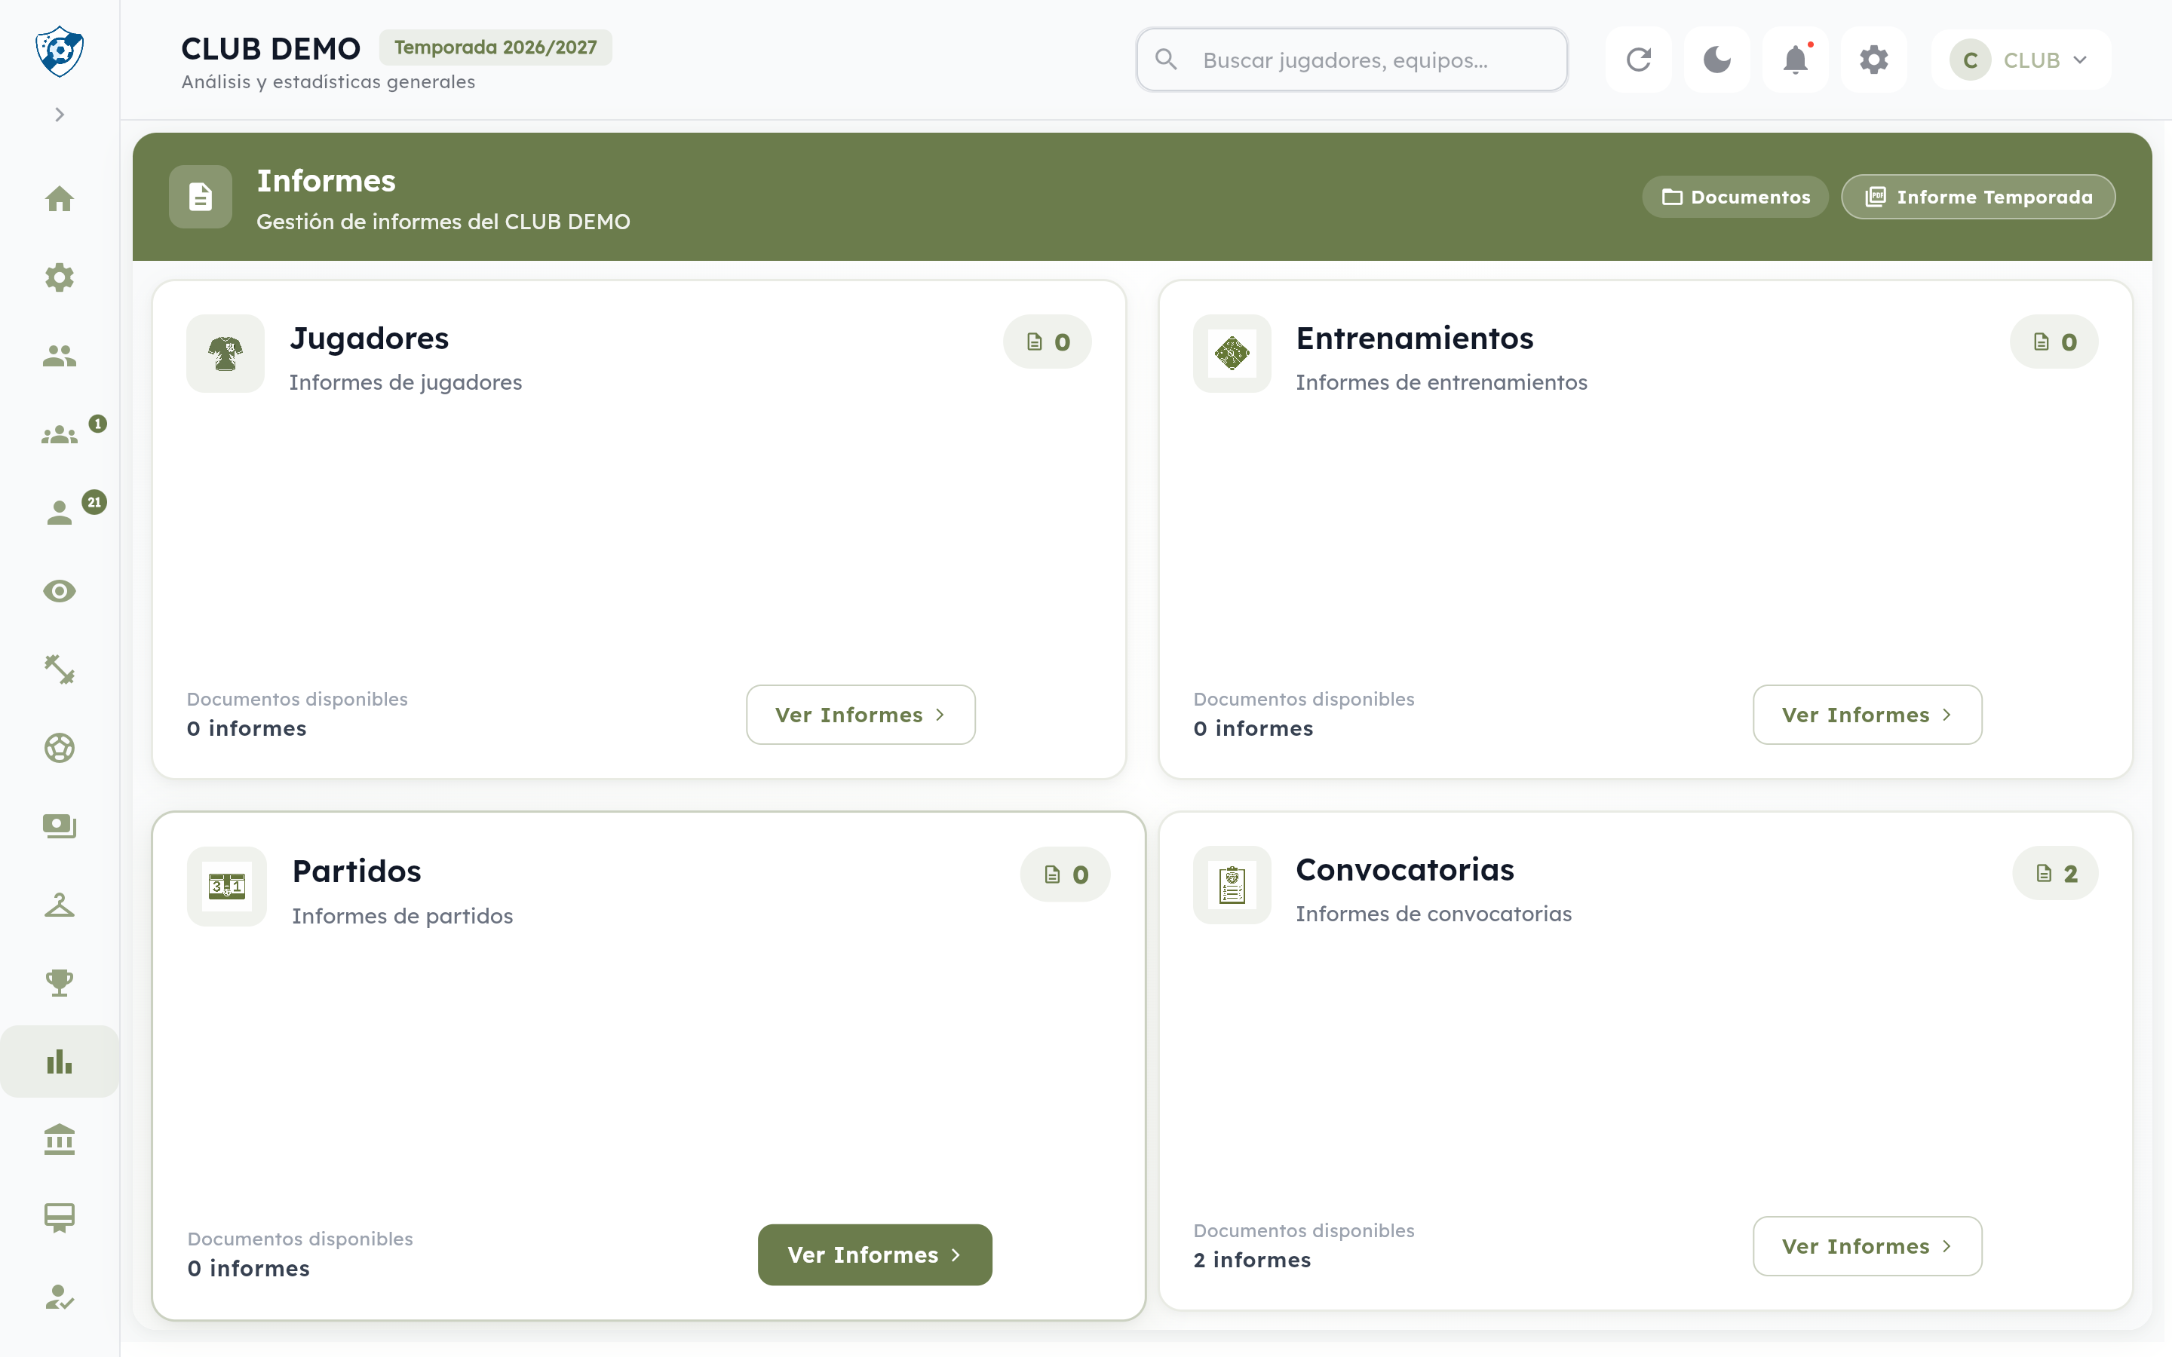The image size is (2172, 1357).
Task: Click the Partidos card title
Action: point(356,871)
